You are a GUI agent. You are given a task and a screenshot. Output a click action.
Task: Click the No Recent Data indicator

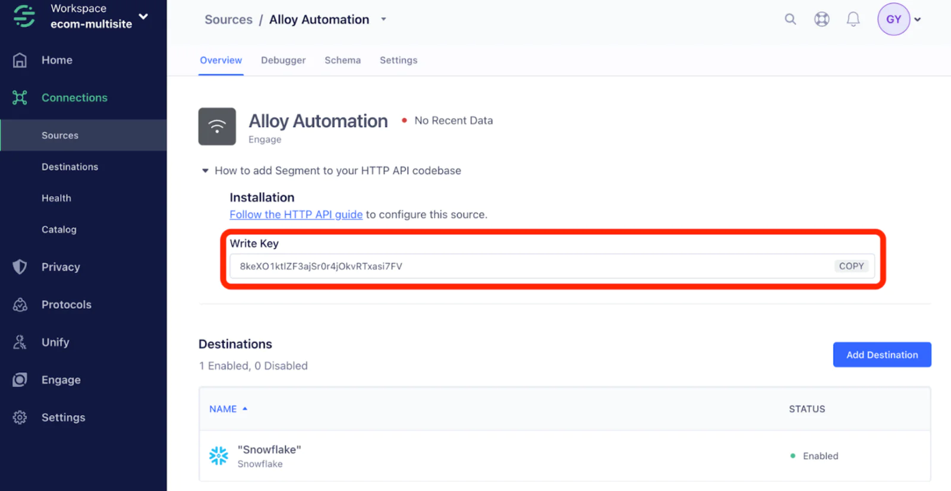(x=448, y=121)
